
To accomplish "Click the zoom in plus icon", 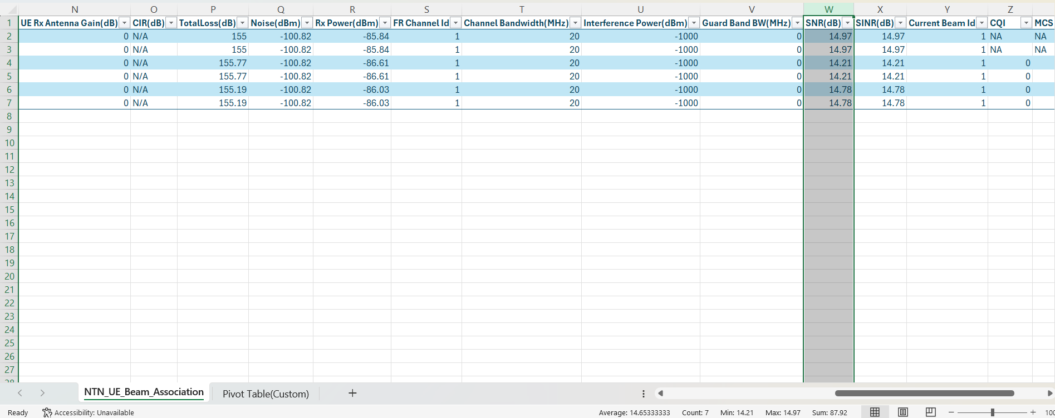I will pos(1033,412).
